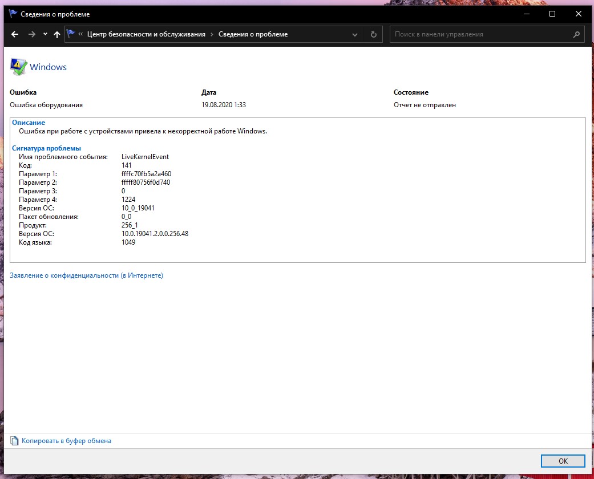Click the Сигнатура проблемы heading
Viewport: 594px width, 479px height.
click(x=46, y=148)
